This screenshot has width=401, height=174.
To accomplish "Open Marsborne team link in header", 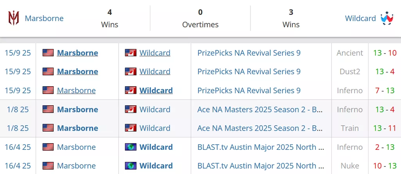I will (44, 18).
